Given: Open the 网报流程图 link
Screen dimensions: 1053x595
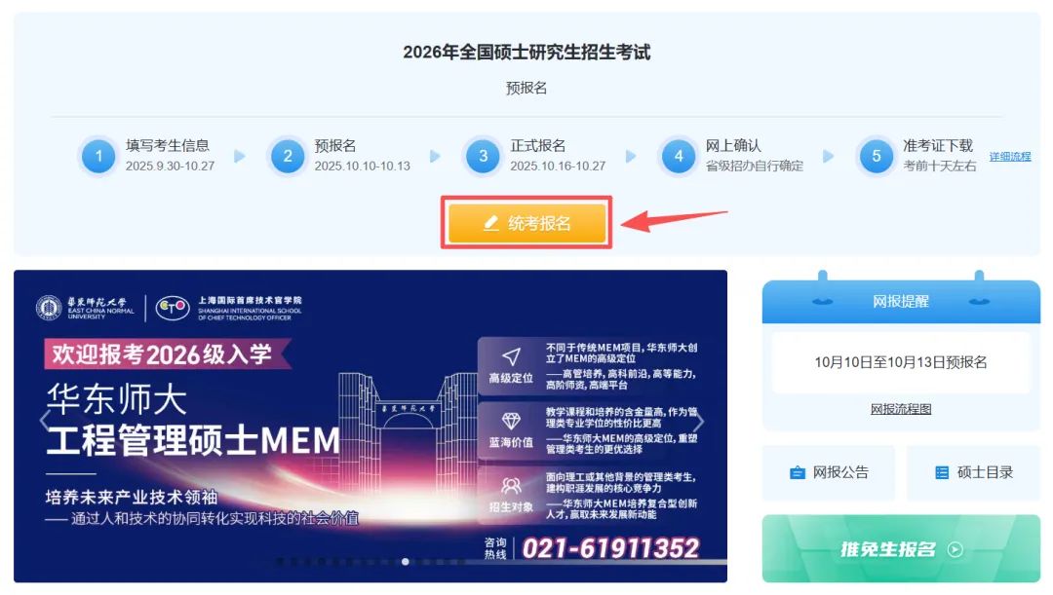Looking at the screenshot, I should click(x=901, y=409).
